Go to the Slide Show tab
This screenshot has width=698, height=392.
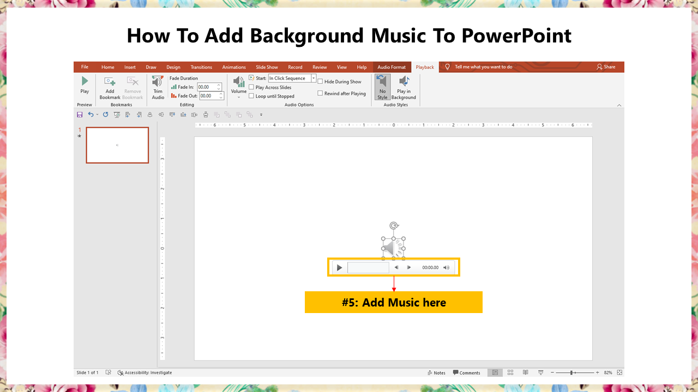pos(267,67)
